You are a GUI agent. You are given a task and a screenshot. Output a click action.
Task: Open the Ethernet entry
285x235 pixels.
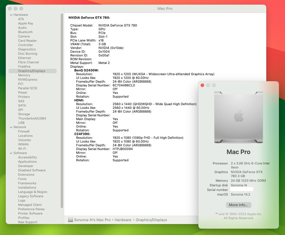click(x=24, y=58)
